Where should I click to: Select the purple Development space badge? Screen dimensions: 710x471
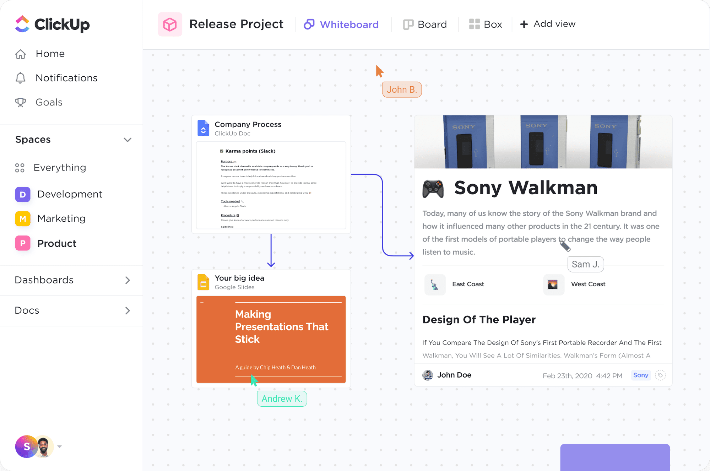tap(23, 194)
